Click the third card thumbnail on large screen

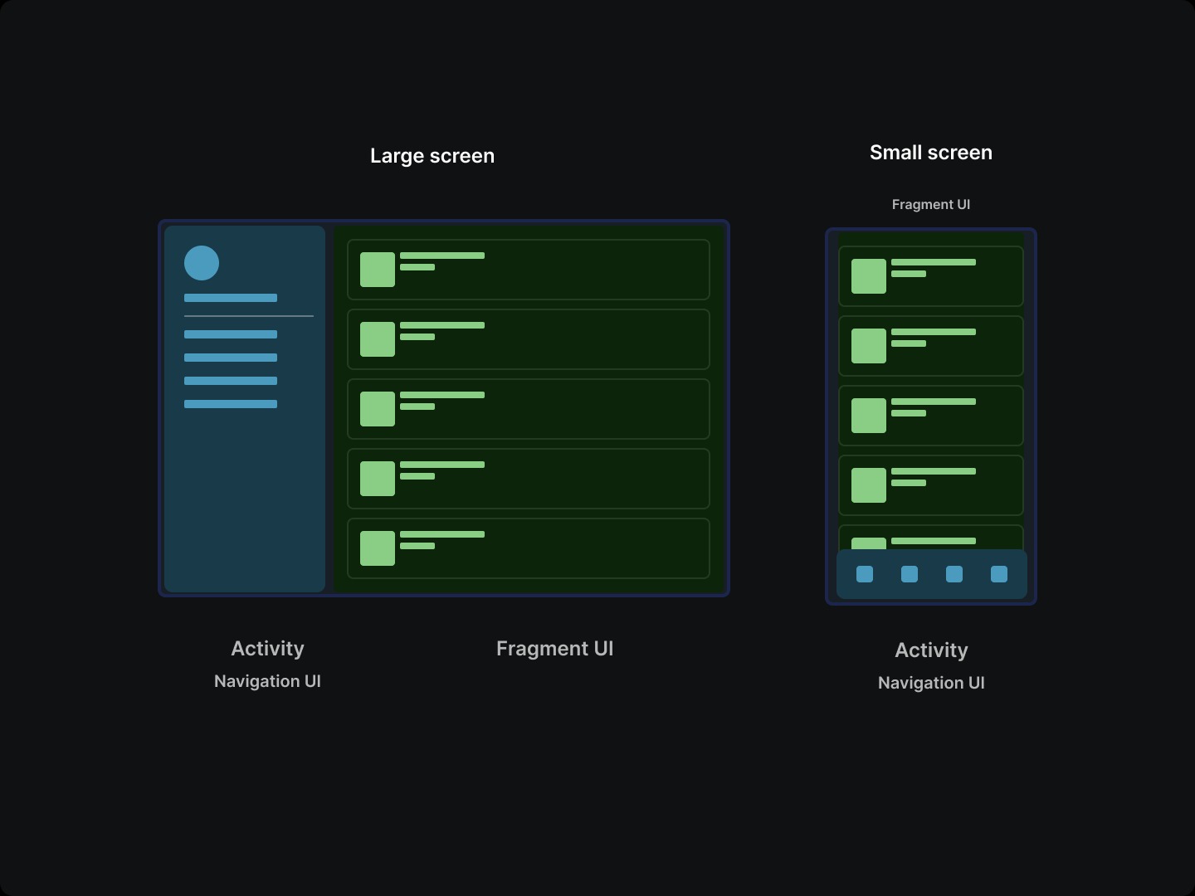point(378,409)
